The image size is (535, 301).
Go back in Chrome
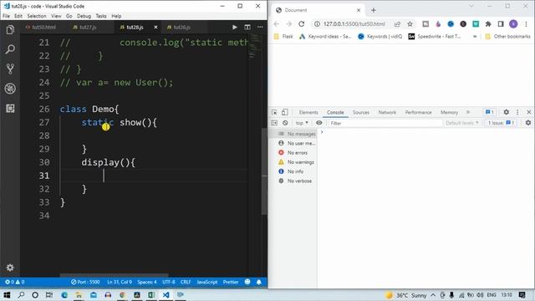(277, 24)
